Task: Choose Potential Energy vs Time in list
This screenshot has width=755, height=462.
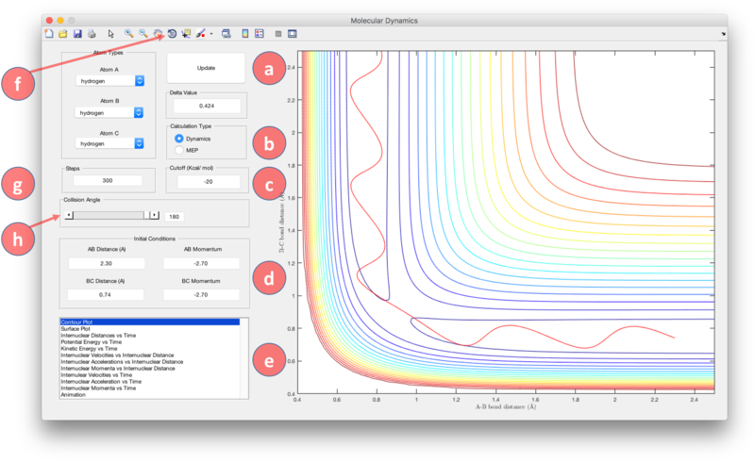Action: 92,342
